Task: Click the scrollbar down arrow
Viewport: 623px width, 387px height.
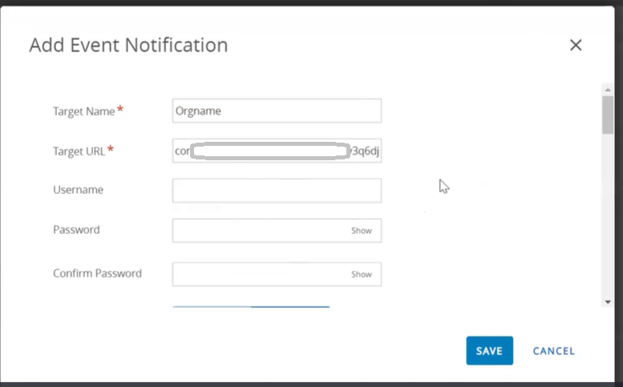Action: (608, 301)
